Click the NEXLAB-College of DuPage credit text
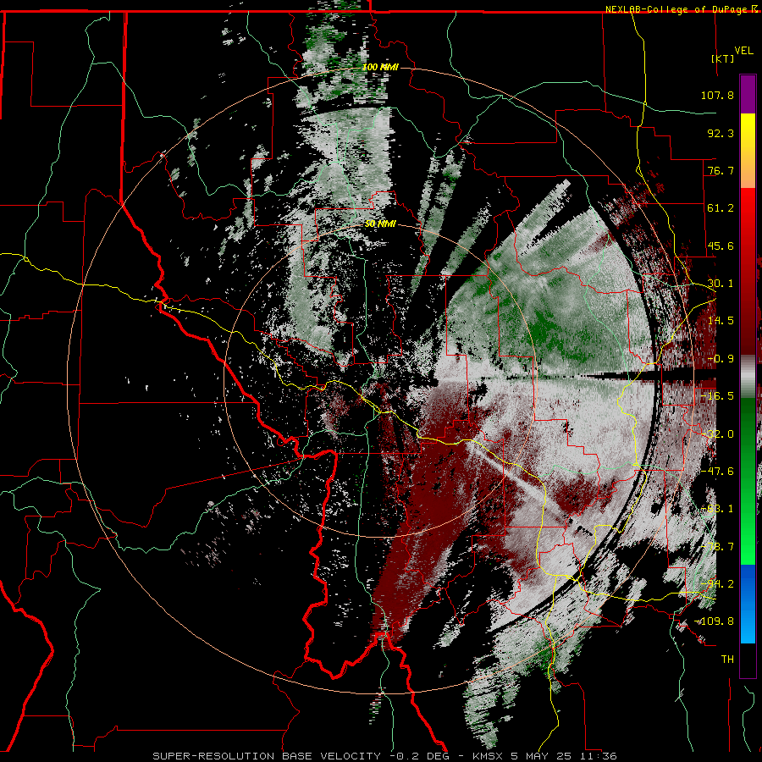The width and height of the screenshot is (762, 762). pyautogui.click(x=676, y=9)
